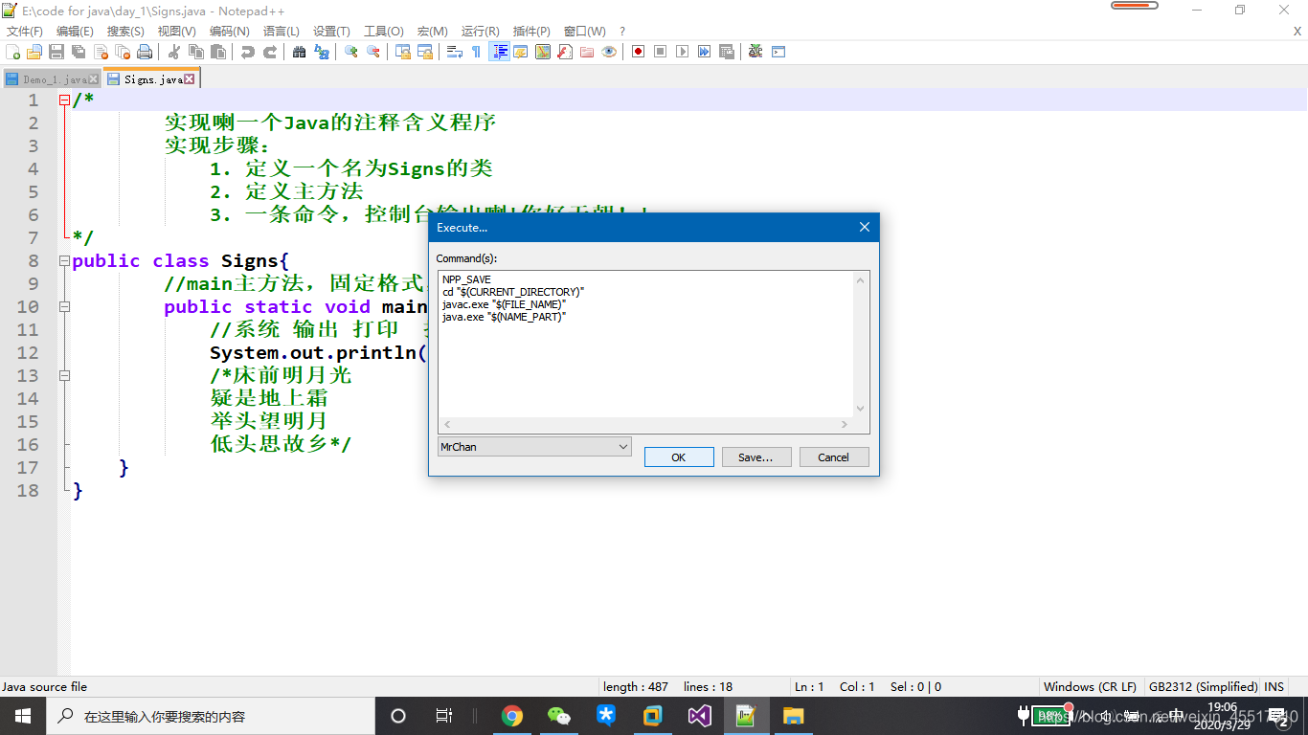The width and height of the screenshot is (1308, 735).
Task: Collapse the class fold at line 8
Action: (64, 260)
